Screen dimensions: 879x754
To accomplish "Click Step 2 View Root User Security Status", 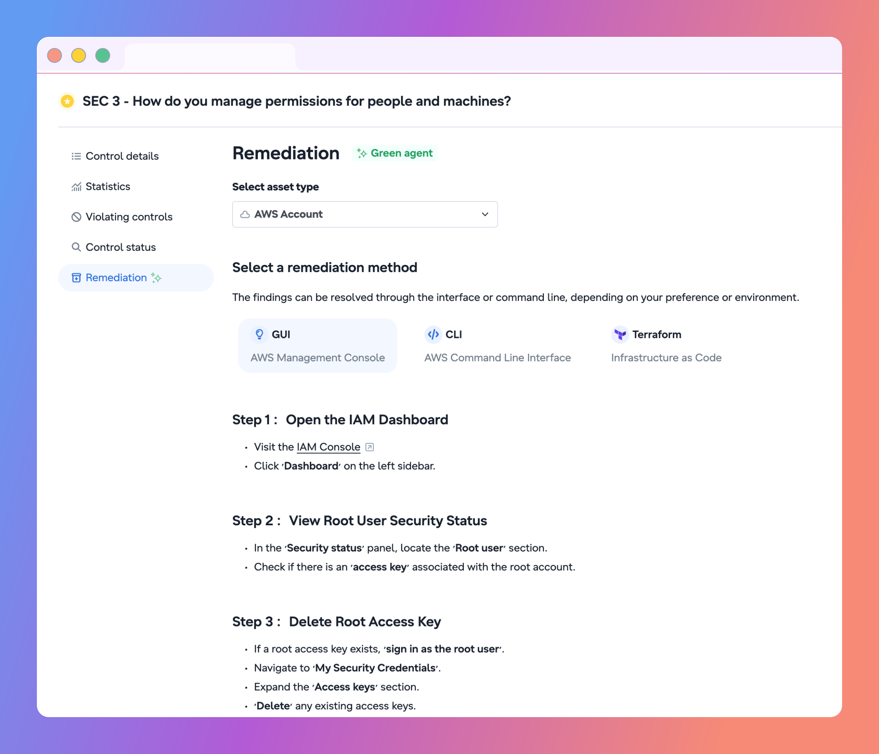I will click(x=359, y=521).
